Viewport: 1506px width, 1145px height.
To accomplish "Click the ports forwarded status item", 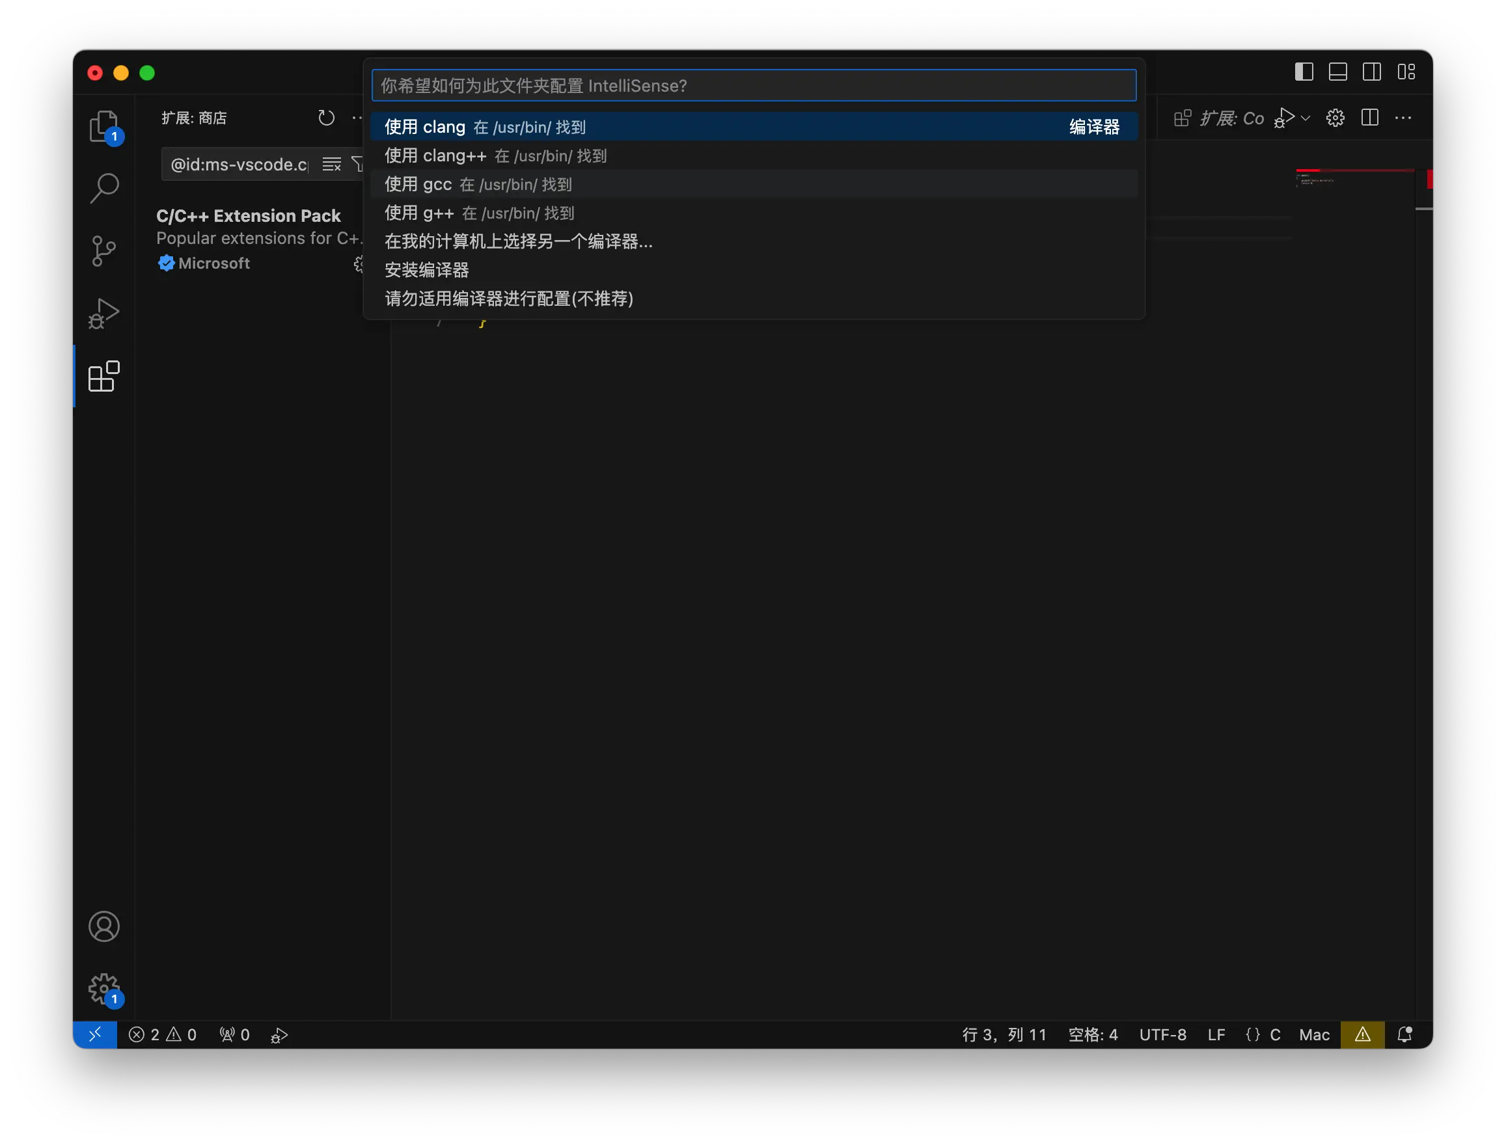I will tap(234, 1034).
